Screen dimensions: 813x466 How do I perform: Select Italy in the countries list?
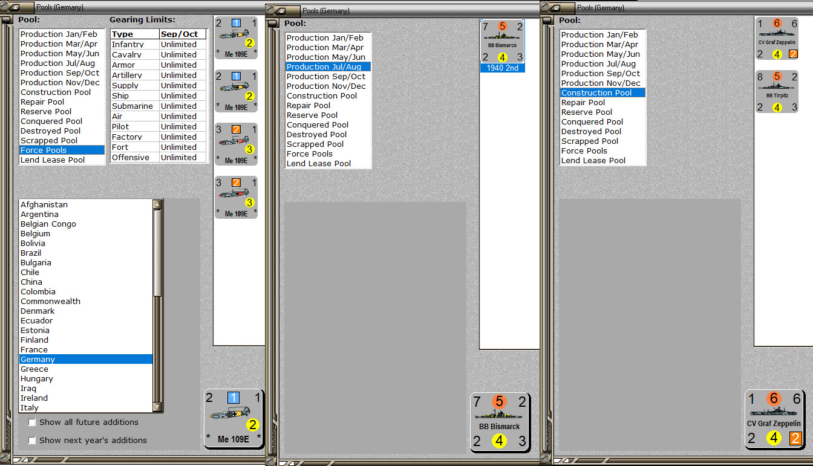pyautogui.click(x=86, y=408)
